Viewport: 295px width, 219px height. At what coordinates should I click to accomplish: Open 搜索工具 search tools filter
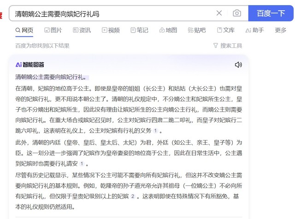pyautogui.click(x=227, y=46)
